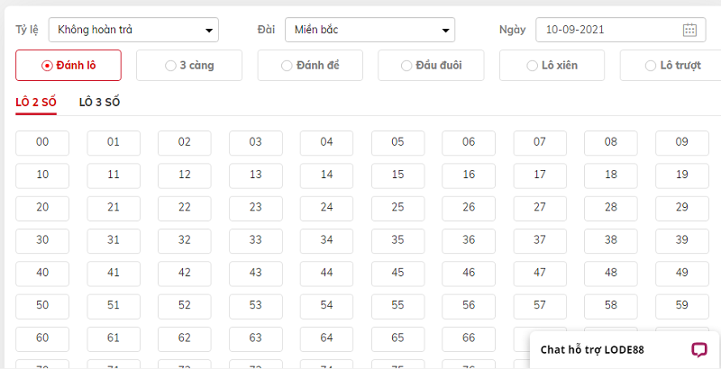Select number 27 in the grid

(540, 208)
